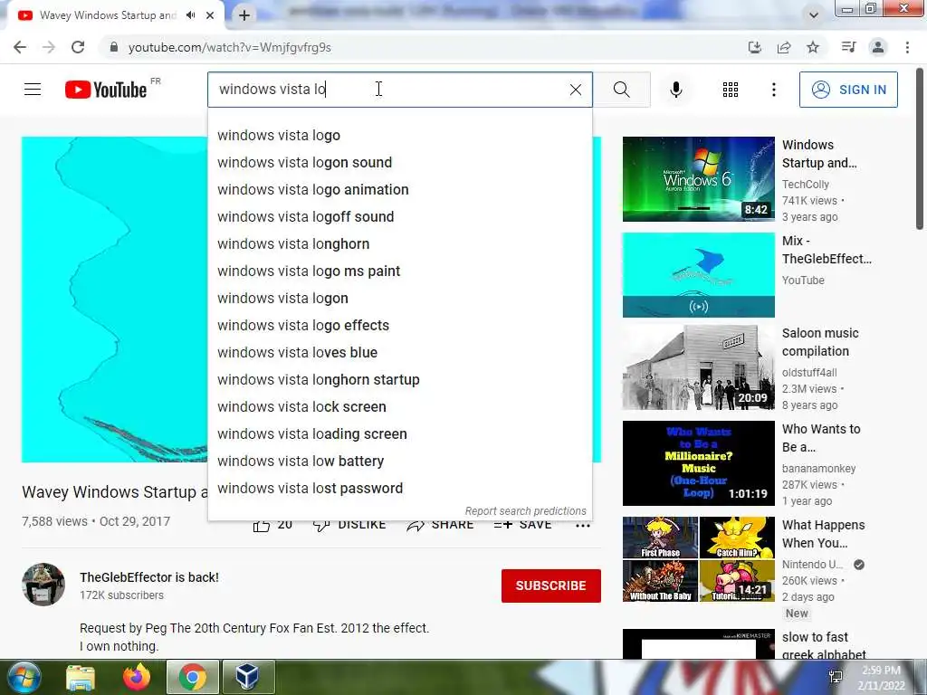The image size is (927, 695).
Task: Open "TheGlebEffector is back!" channel name
Action: tap(149, 577)
